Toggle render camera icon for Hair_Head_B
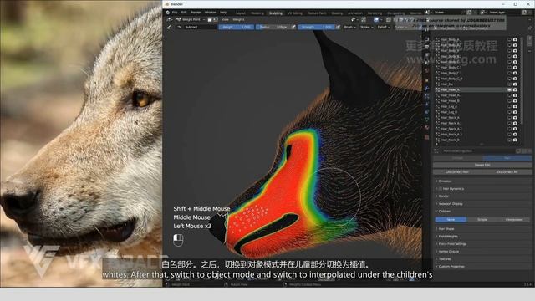This screenshot has width=535, height=301. coord(515,101)
